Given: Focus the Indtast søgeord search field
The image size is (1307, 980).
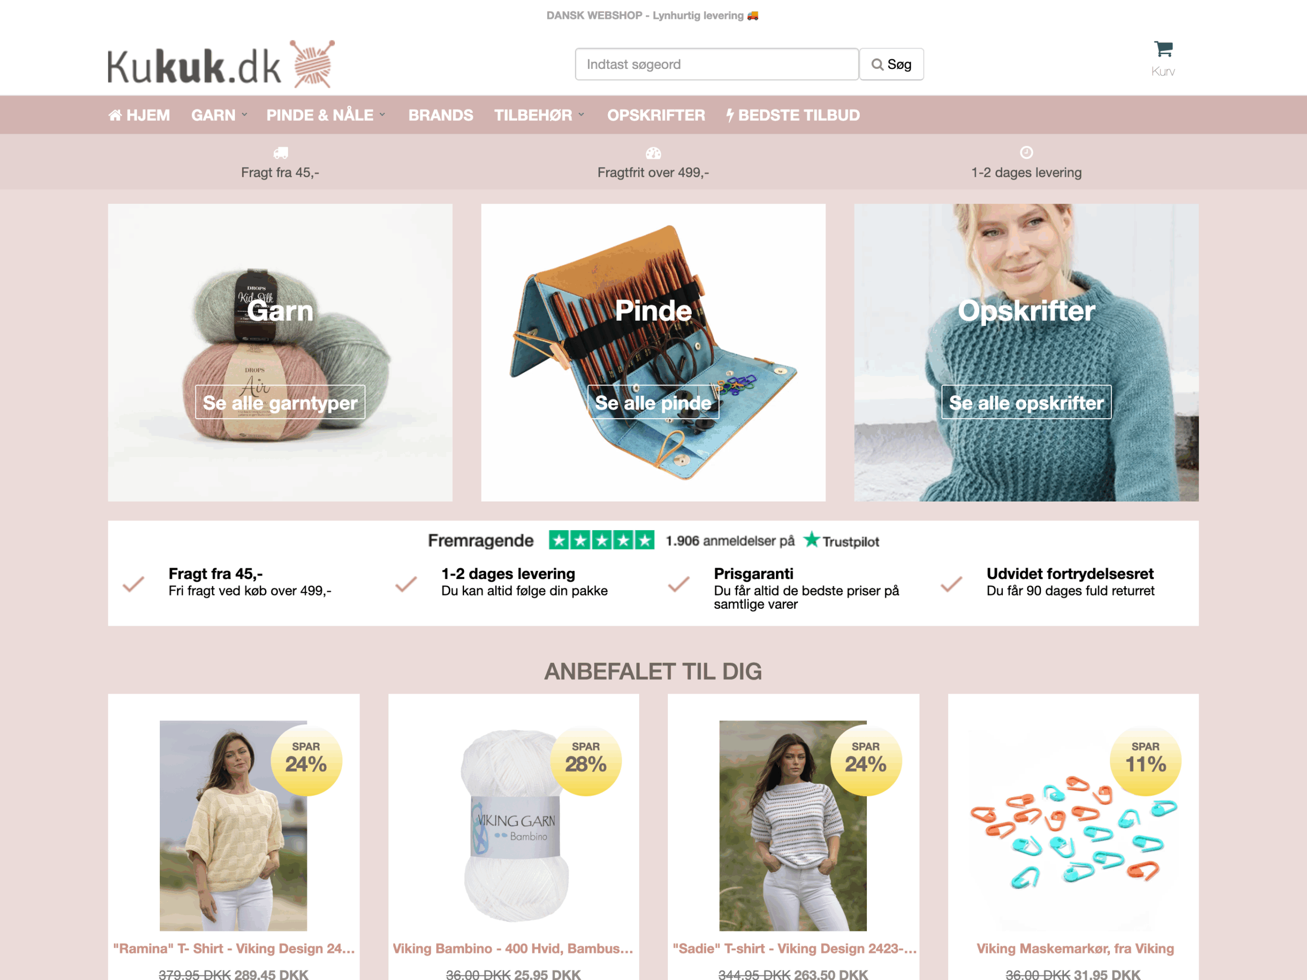Looking at the screenshot, I should point(717,64).
